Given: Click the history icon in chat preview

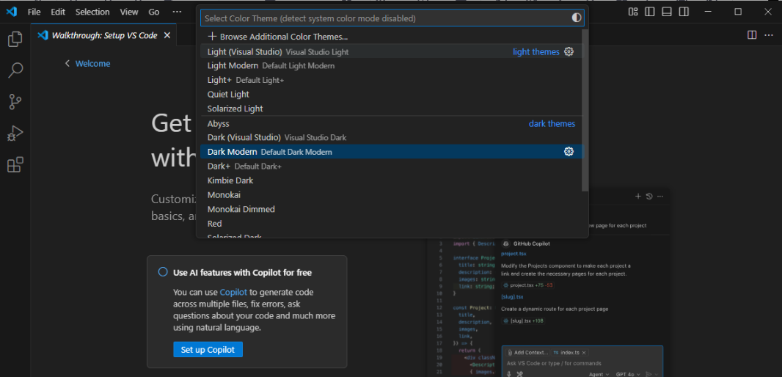Looking at the screenshot, I should coord(648,197).
